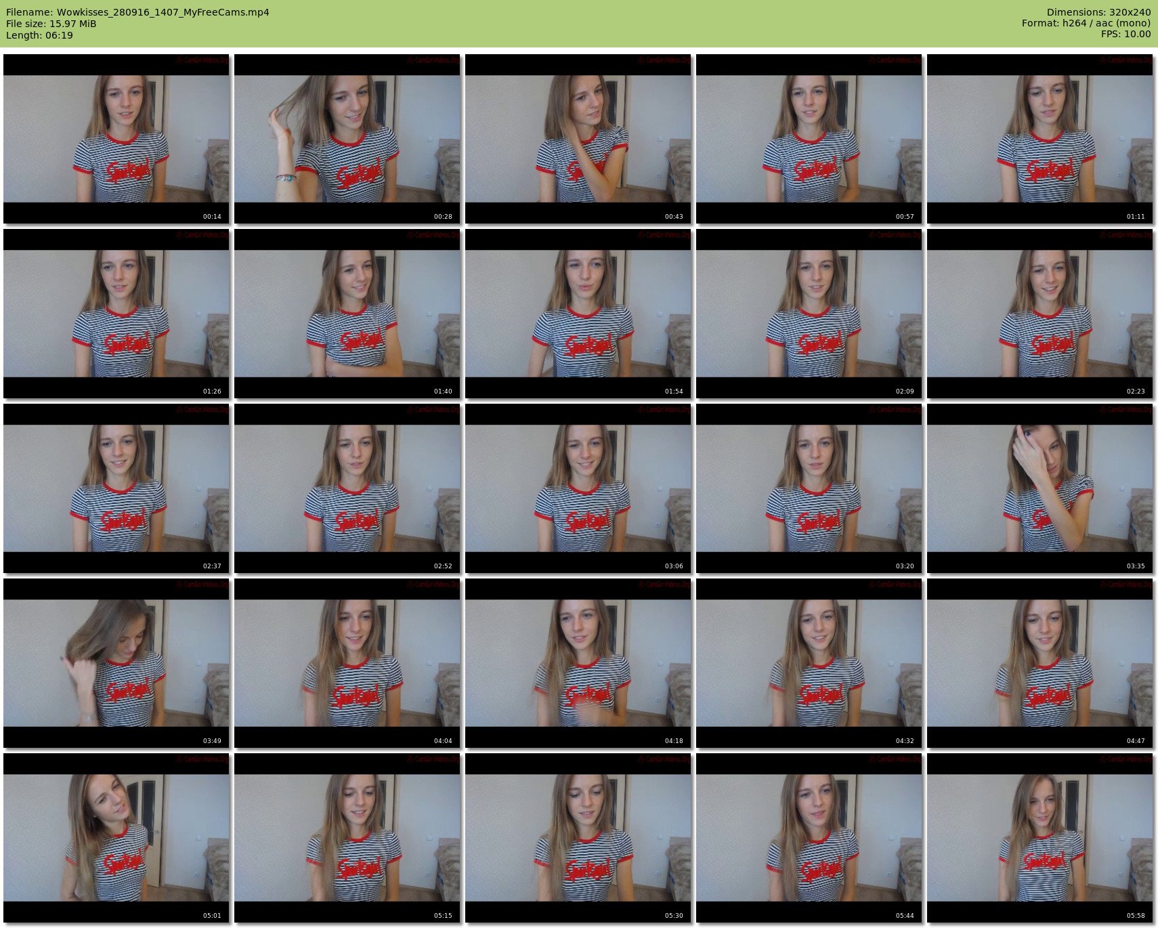Open the frame at 05:15

point(347,838)
